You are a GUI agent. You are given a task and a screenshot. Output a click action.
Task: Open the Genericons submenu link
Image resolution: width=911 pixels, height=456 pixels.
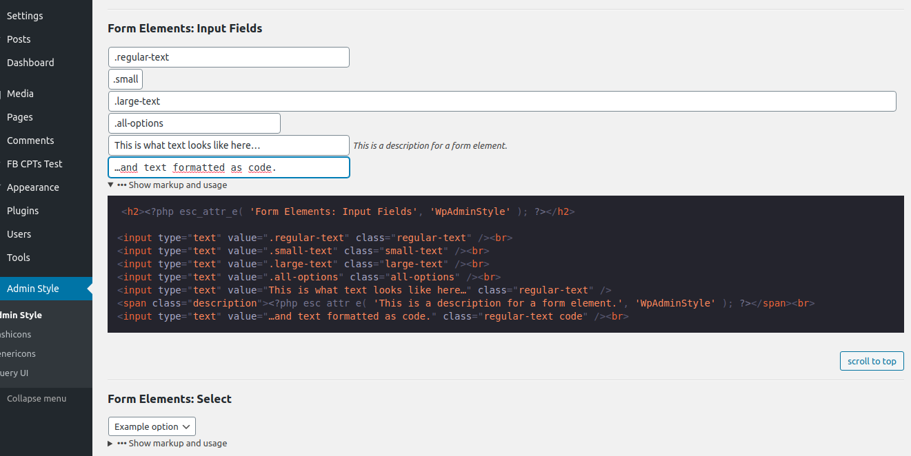[18, 353]
